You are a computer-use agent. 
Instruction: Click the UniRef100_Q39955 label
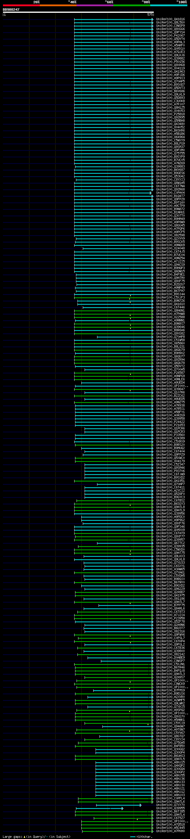click(x=170, y=808)
